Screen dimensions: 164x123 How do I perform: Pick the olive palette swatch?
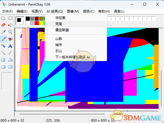point(41,19)
